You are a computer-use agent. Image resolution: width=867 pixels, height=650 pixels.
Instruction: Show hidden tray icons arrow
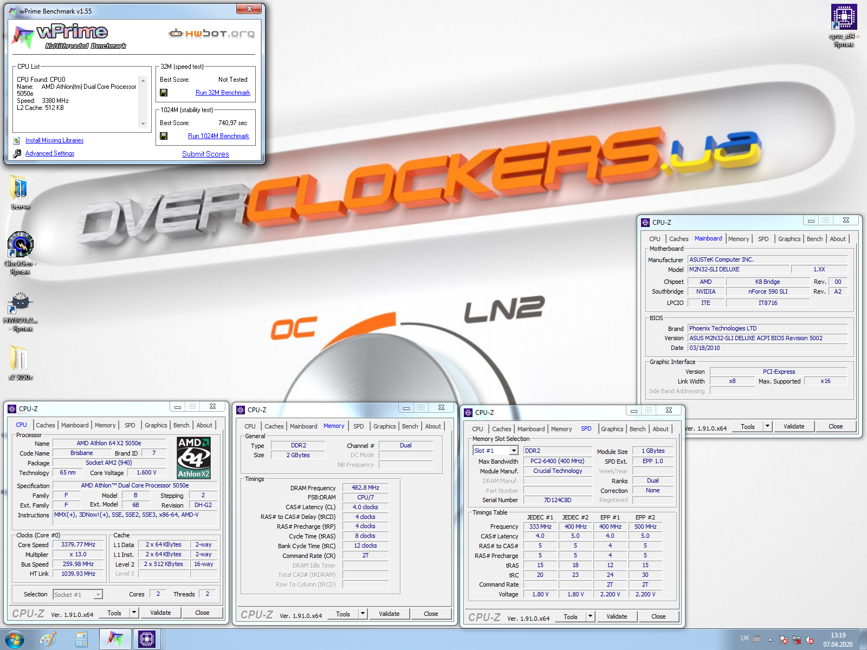pyautogui.click(x=770, y=639)
